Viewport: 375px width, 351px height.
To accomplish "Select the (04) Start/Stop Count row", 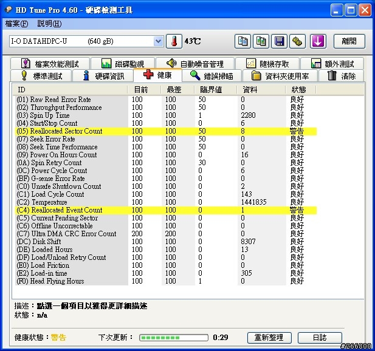I will [166, 123].
